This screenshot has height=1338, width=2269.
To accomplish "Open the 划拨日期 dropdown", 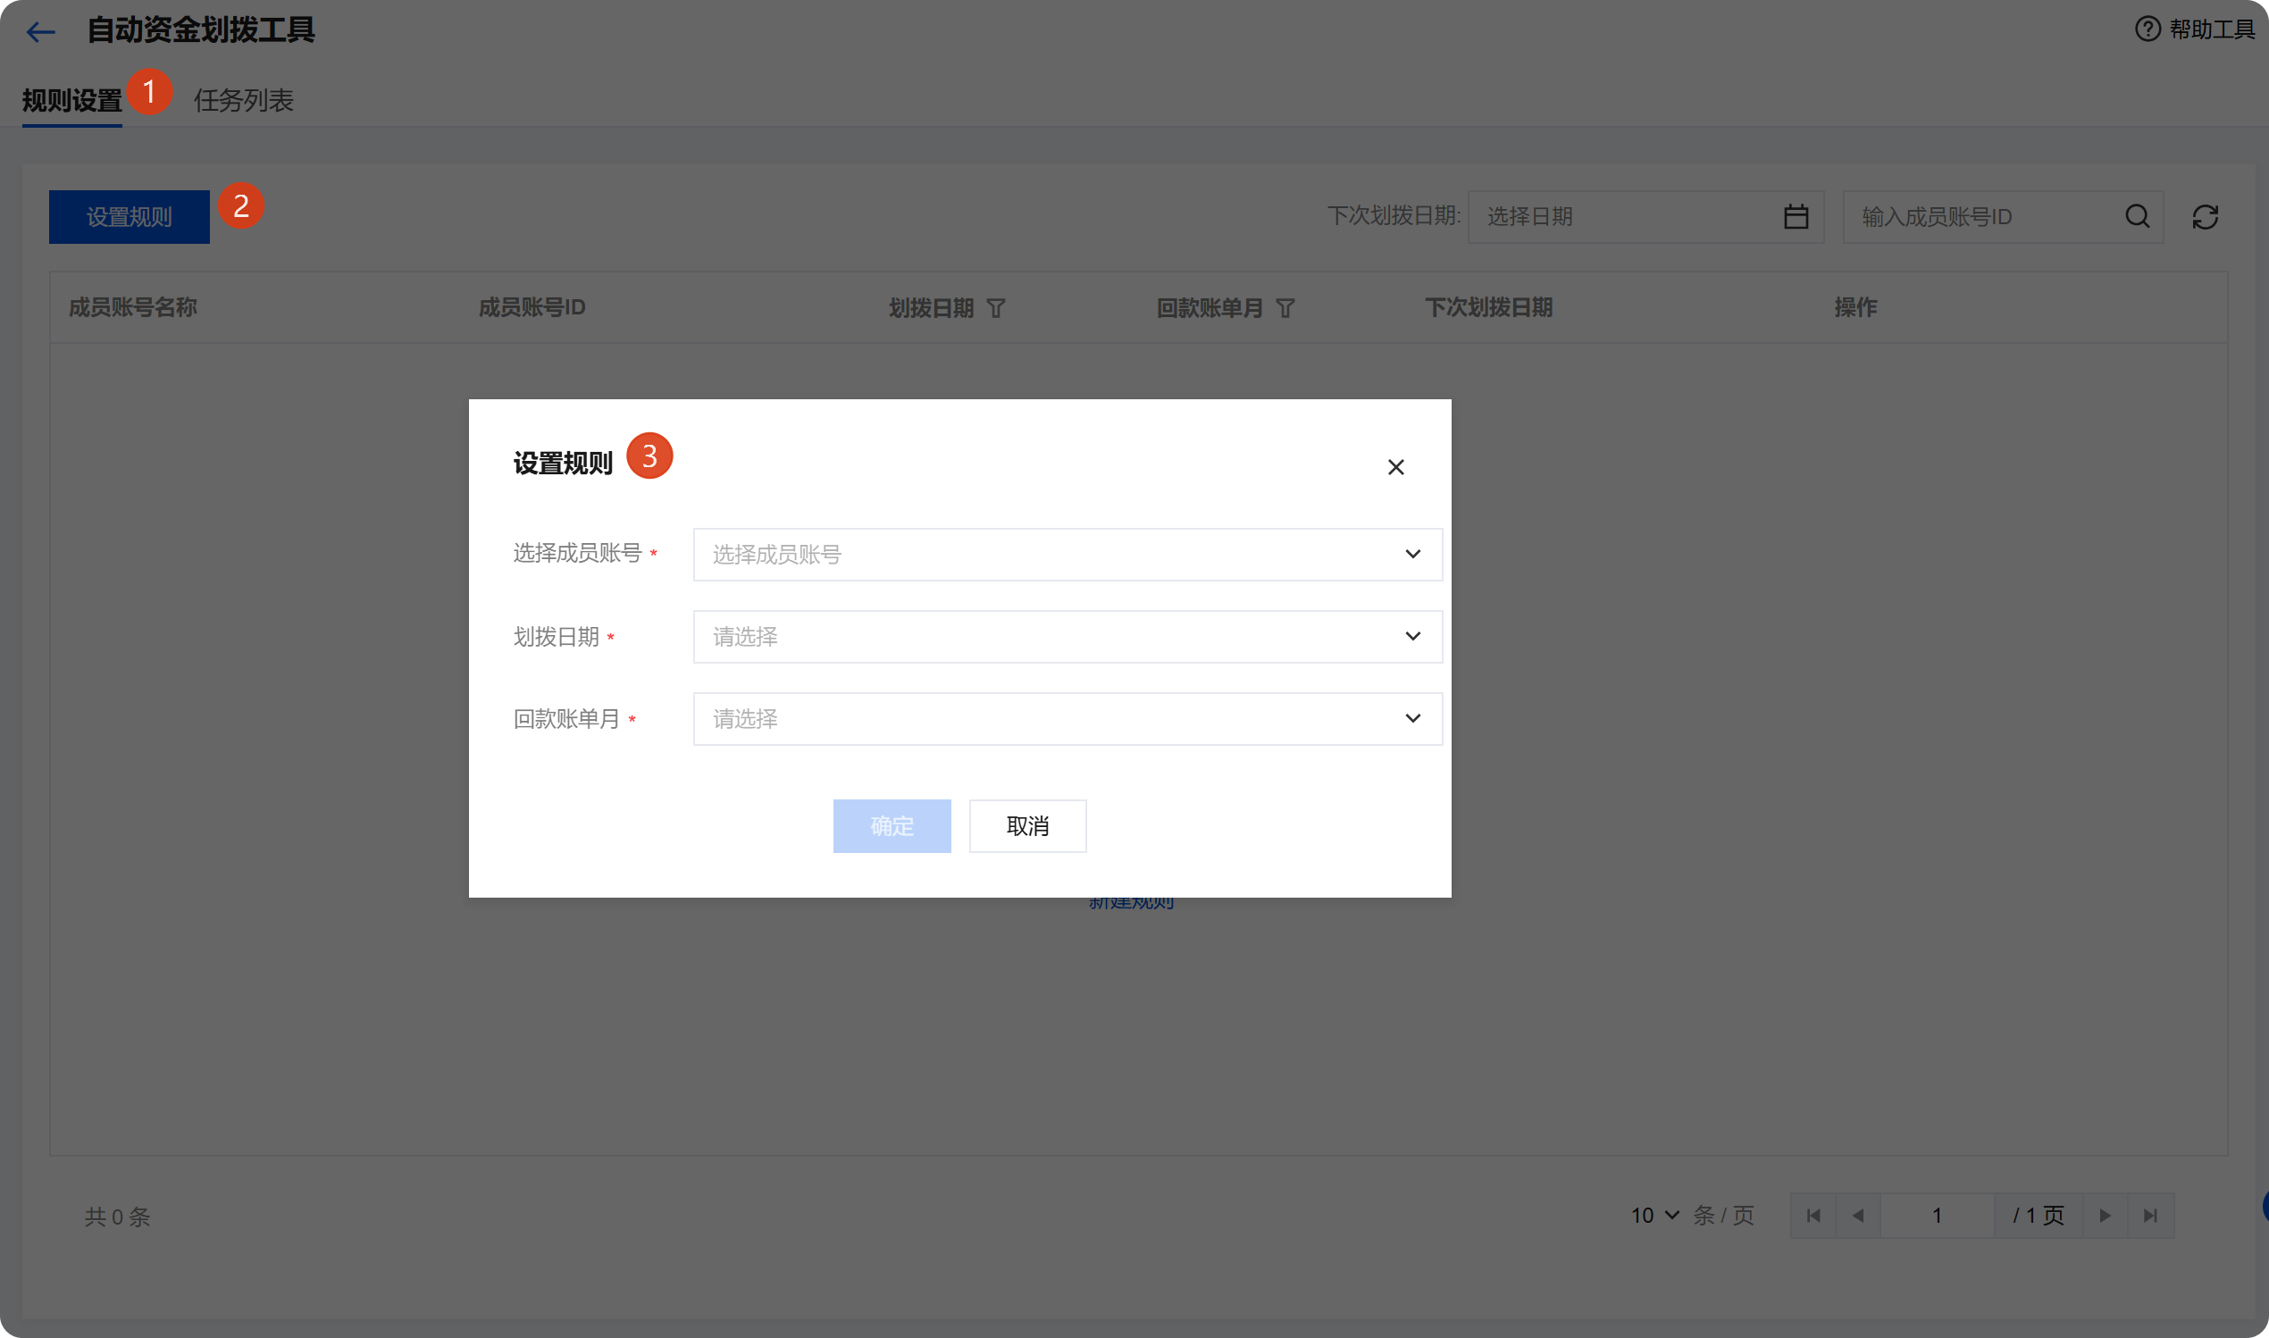I will click(1068, 637).
